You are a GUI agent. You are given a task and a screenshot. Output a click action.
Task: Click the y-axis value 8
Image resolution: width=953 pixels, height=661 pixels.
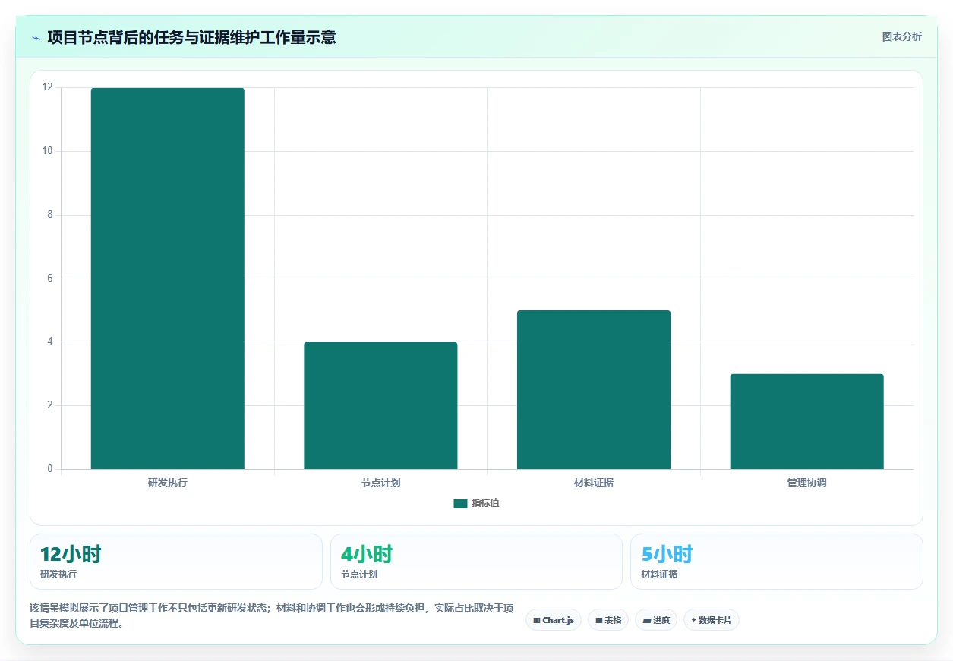coord(50,215)
